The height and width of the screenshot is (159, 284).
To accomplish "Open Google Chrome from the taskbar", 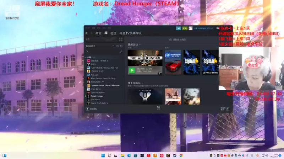I will pos(181,155).
